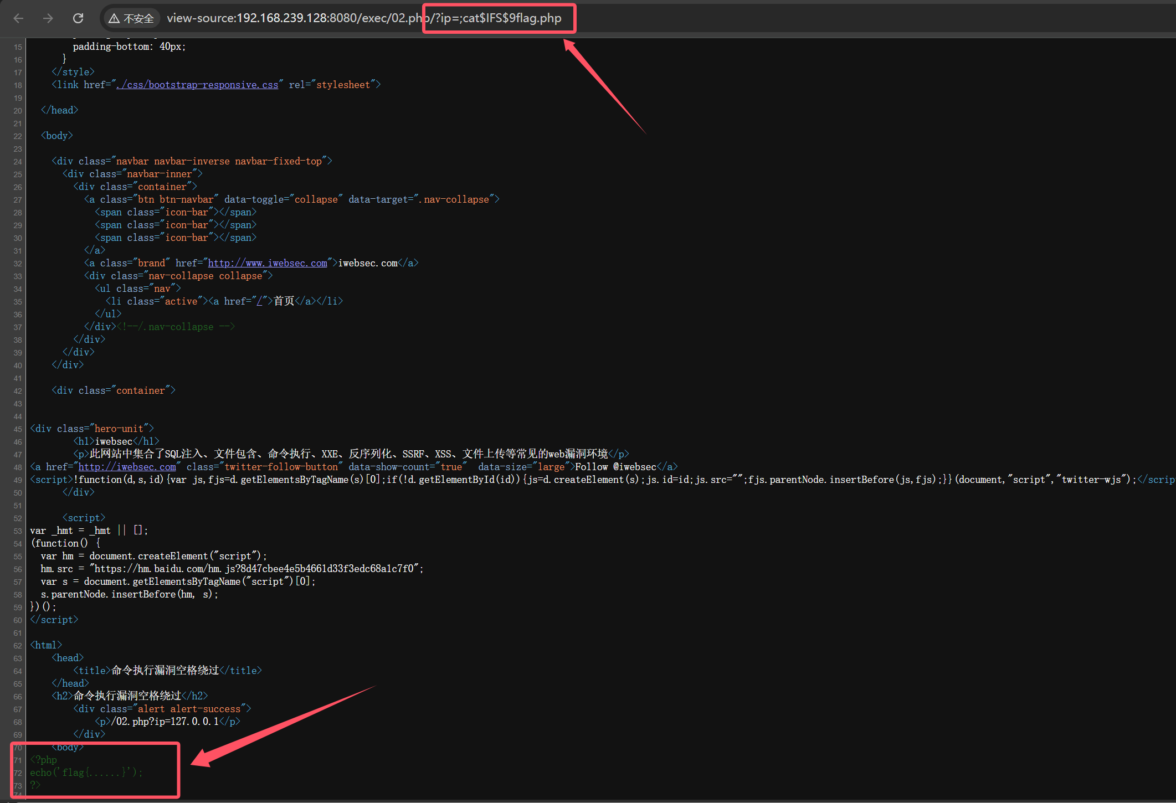Open the http://www.iwebsec.com brand link
The width and height of the screenshot is (1176, 803).
(268, 263)
